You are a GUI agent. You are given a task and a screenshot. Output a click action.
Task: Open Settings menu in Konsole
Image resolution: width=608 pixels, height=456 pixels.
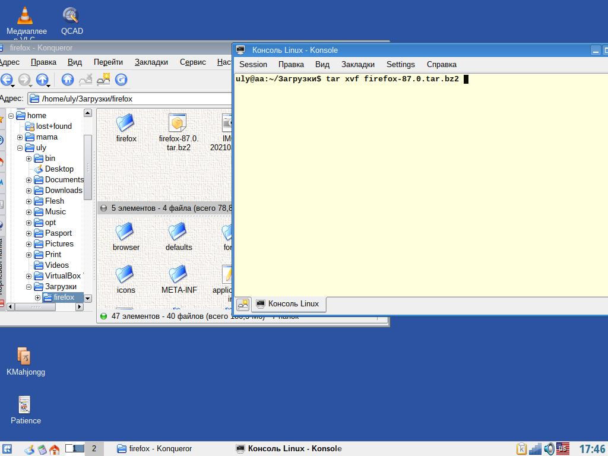(x=401, y=64)
